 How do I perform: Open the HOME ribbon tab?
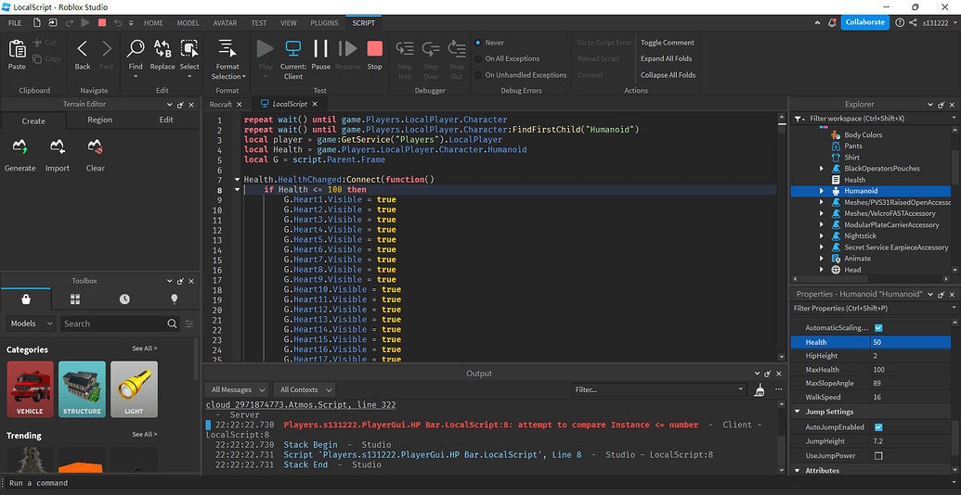click(x=153, y=22)
